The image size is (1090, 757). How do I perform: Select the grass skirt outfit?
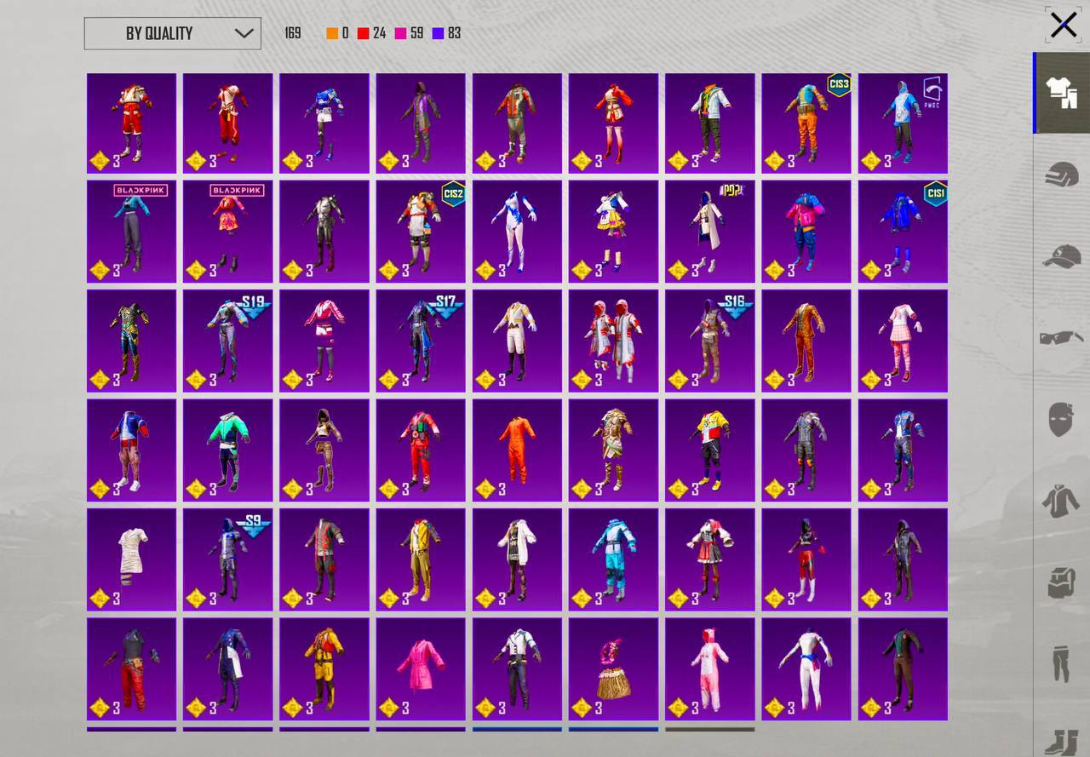[614, 669]
